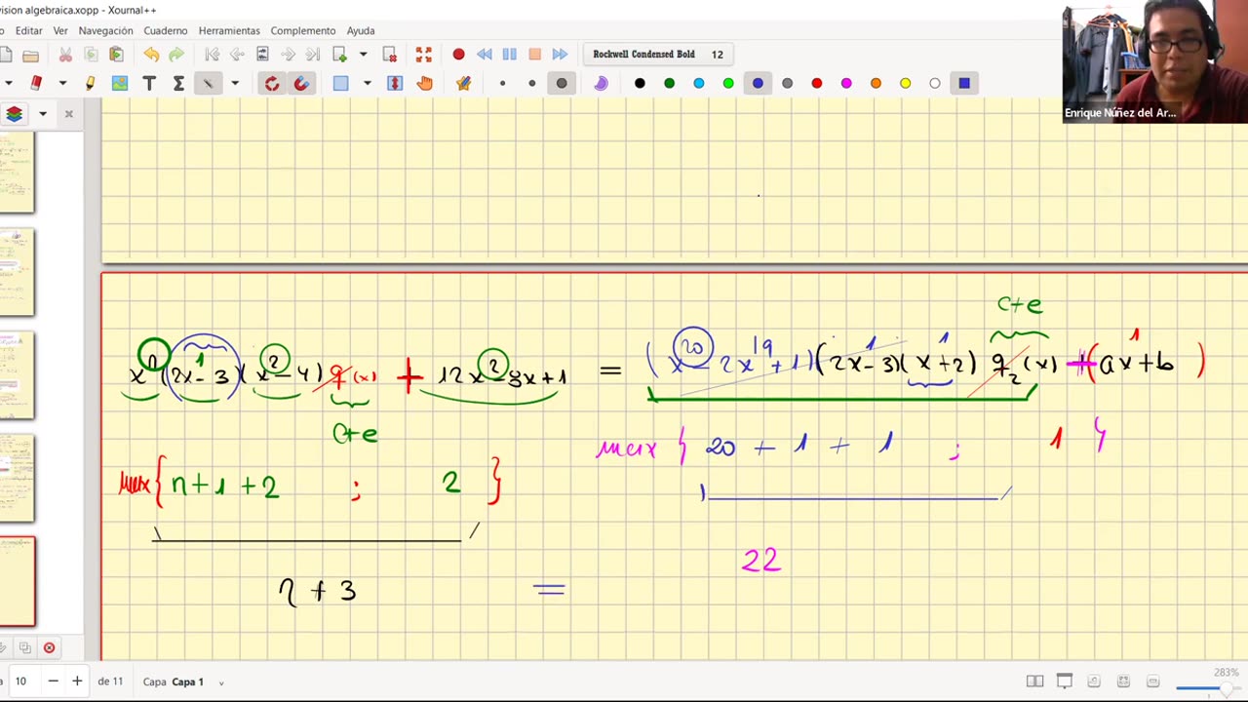Open the Ayuda menu
1248x702 pixels.
tap(361, 30)
